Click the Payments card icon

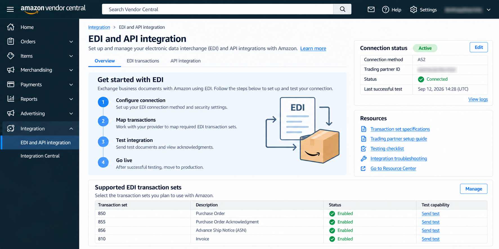pos(11,84)
